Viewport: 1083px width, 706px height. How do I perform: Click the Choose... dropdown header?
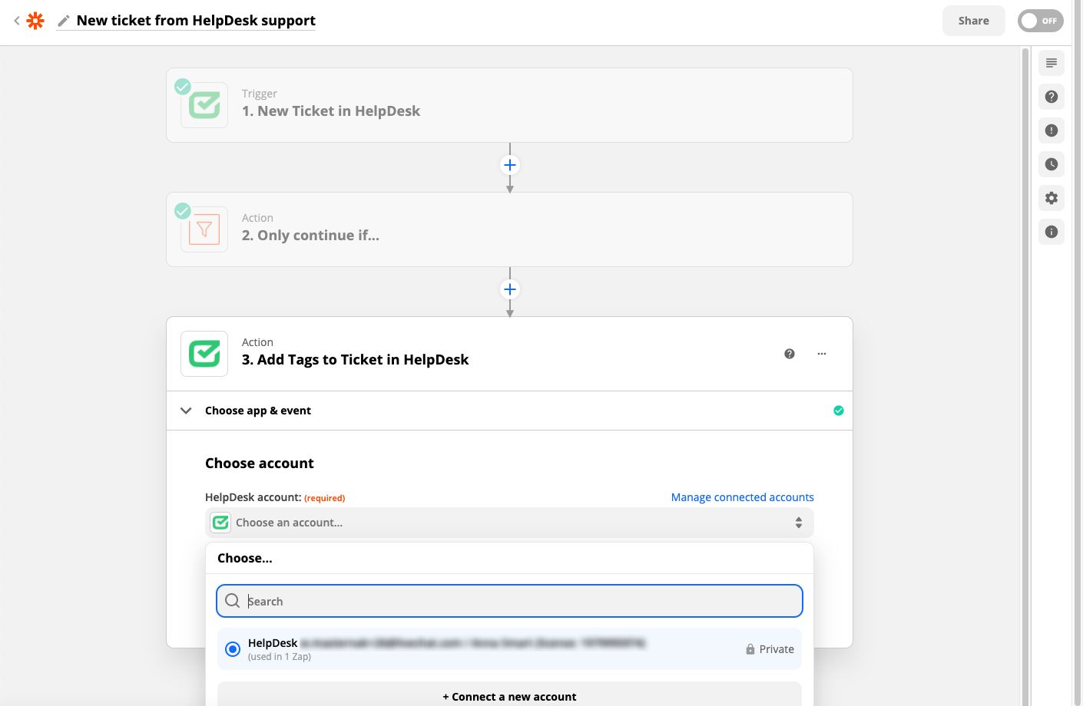pyautogui.click(x=245, y=558)
